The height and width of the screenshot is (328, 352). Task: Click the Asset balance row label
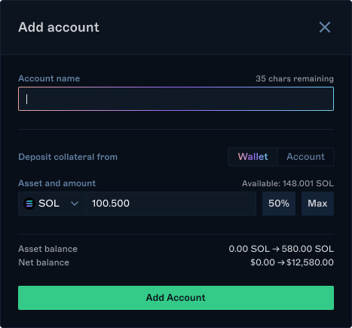tap(47, 249)
